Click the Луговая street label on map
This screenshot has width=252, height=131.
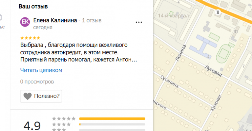pos(213,71)
